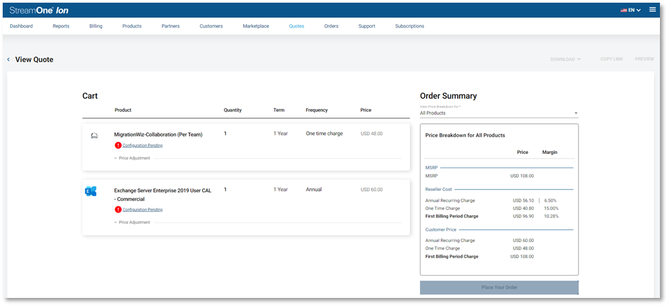The image size is (668, 306).
Task: Open the Products tab
Action: [x=131, y=26]
